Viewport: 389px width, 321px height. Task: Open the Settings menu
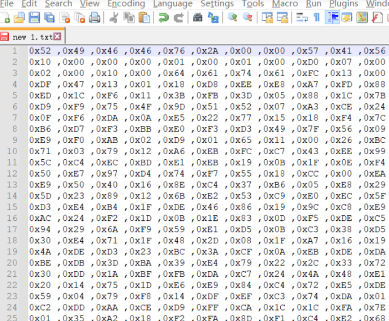click(217, 3)
